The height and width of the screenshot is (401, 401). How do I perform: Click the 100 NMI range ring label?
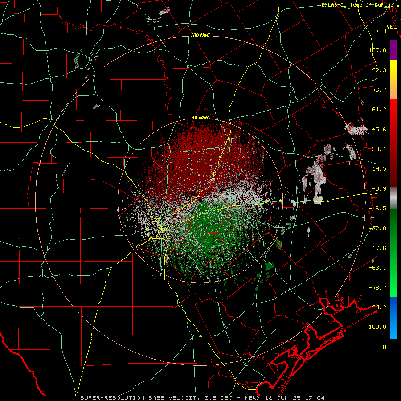tap(200, 35)
